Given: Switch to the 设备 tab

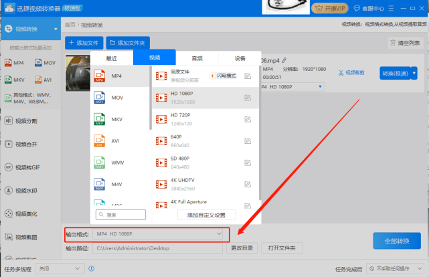Looking at the screenshot, I should 240,58.
